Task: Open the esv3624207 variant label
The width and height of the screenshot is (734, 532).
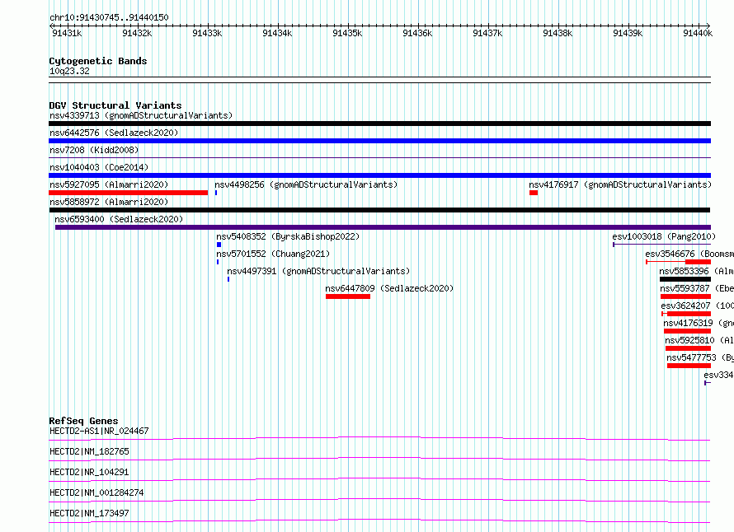Action: pos(698,306)
